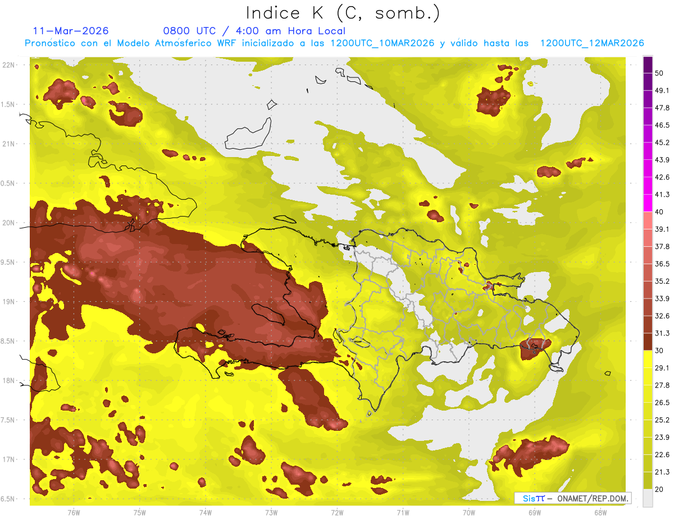Select the "69W" longitude axis label
The height and width of the screenshot is (520, 674).
[x=535, y=513]
